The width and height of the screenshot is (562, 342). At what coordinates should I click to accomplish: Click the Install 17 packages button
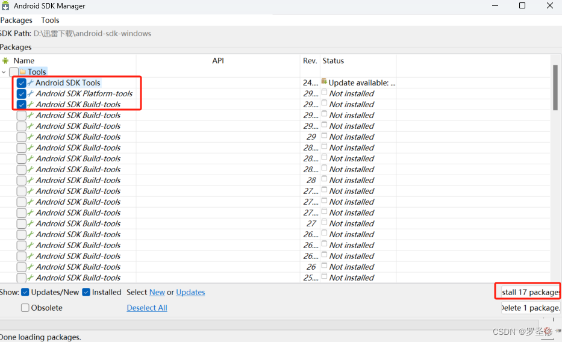tap(531, 292)
